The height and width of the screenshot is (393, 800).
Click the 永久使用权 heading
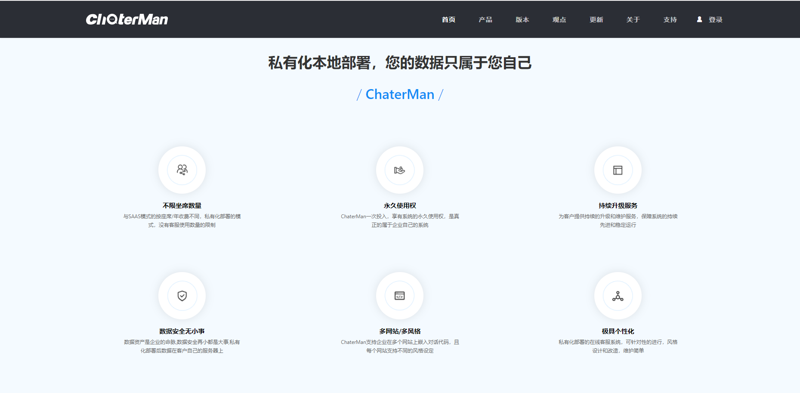400,206
